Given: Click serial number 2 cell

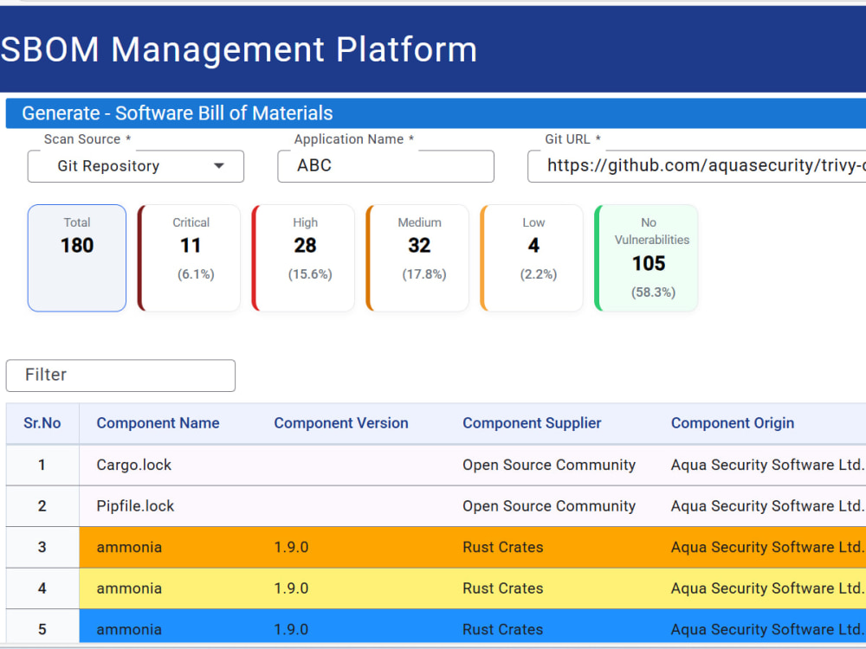Looking at the screenshot, I should [42, 505].
